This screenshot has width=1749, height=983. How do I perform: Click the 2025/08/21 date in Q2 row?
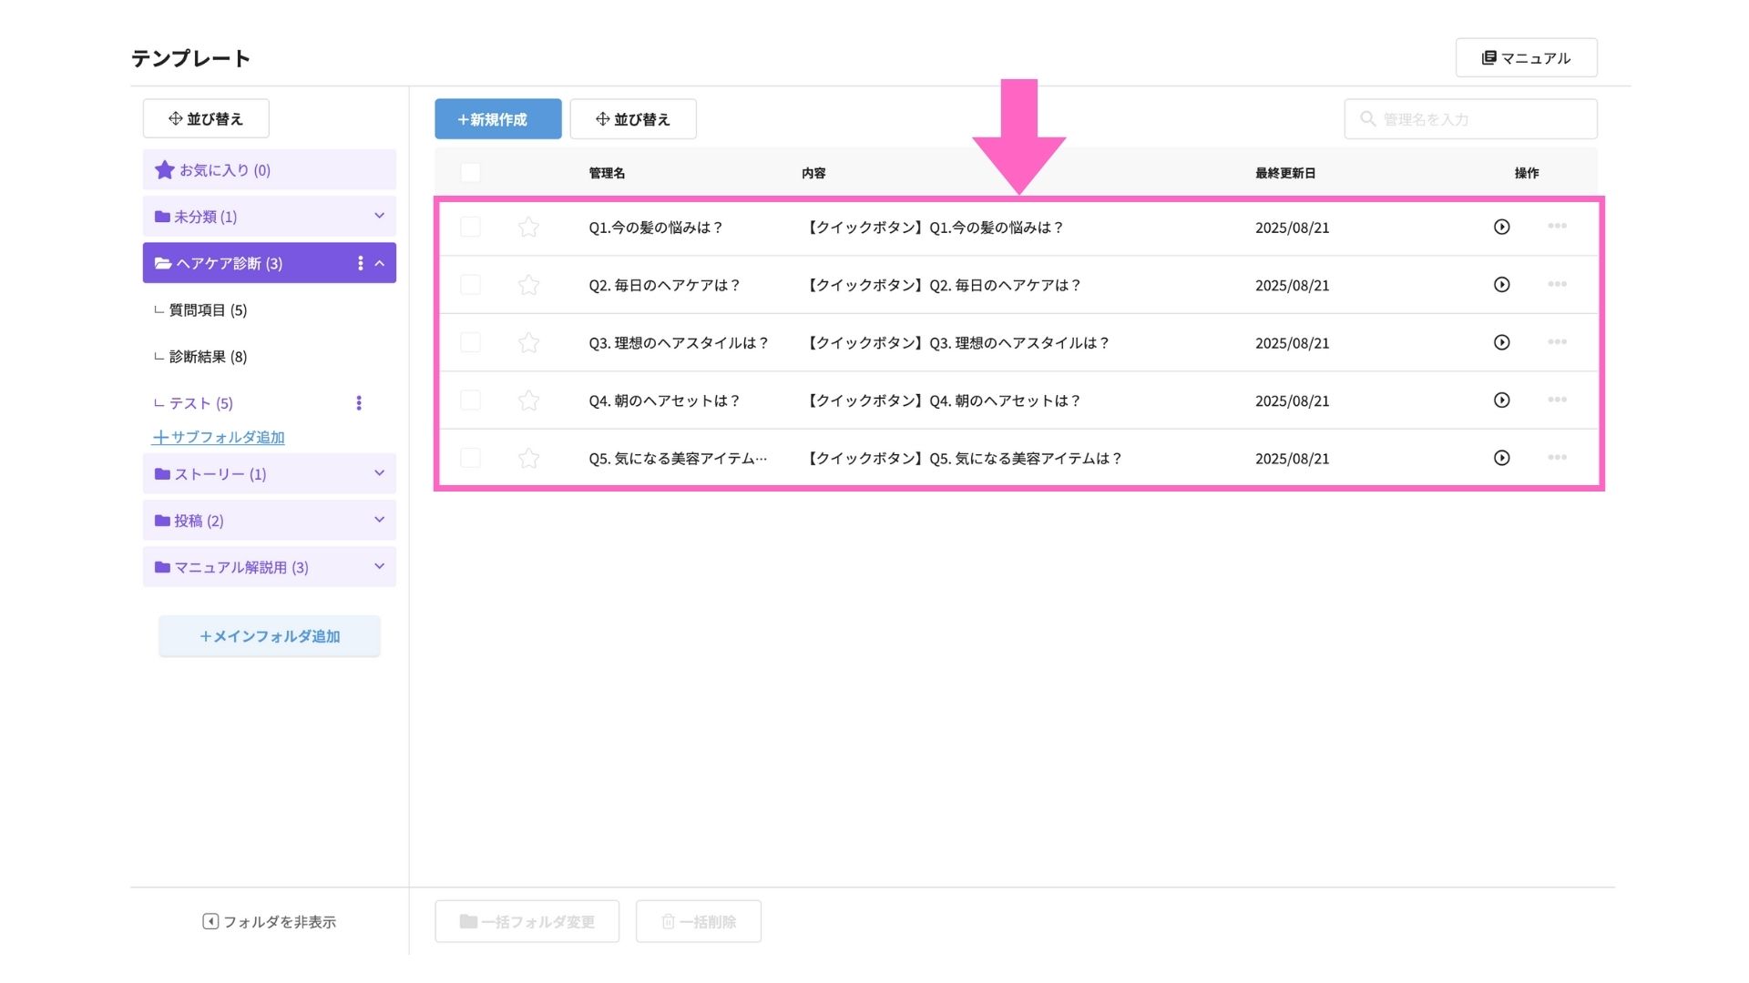click(x=1292, y=286)
